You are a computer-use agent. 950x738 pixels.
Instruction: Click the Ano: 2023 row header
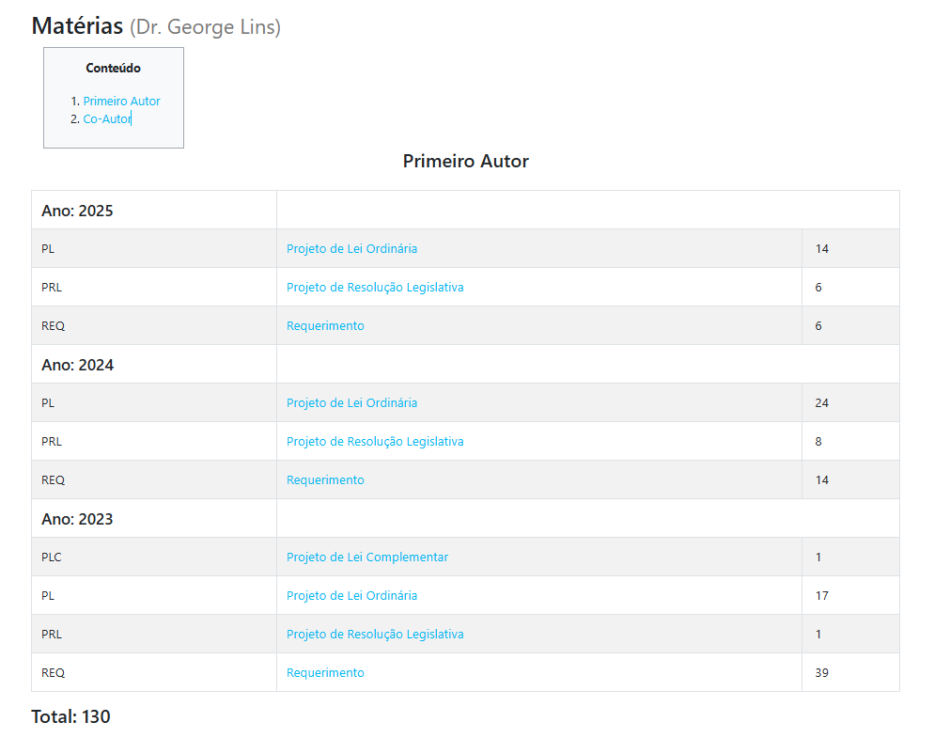coord(77,519)
